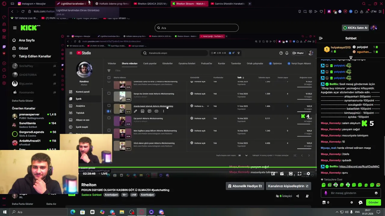Check the box for Arazda kassir işlamak

(x=109, y=106)
